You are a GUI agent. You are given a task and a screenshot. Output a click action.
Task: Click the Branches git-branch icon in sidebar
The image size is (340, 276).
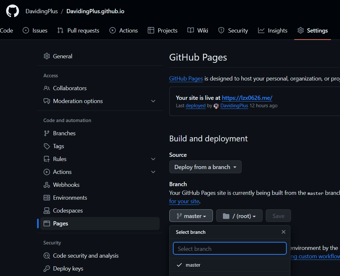47,133
